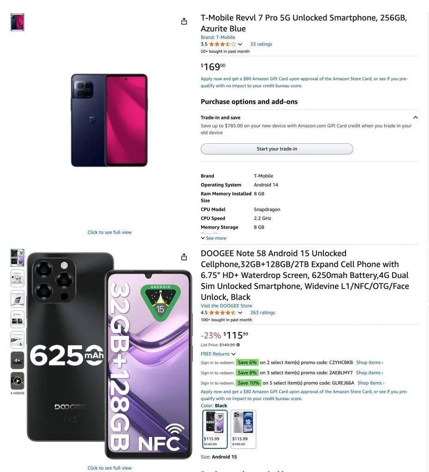Click the List Price info icon
This screenshot has height=472, width=429.
[x=238, y=345]
